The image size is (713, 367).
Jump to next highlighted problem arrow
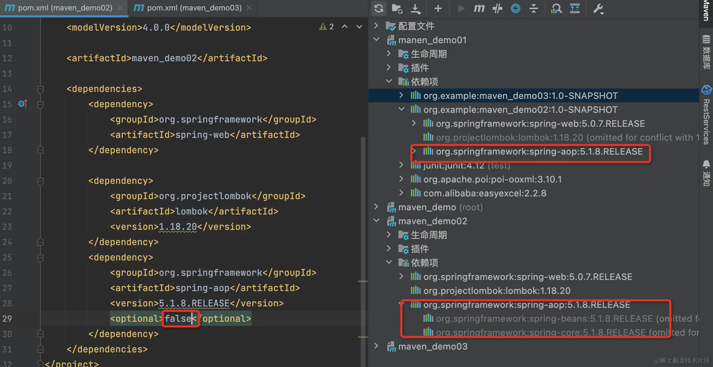click(x=359, y=27)
